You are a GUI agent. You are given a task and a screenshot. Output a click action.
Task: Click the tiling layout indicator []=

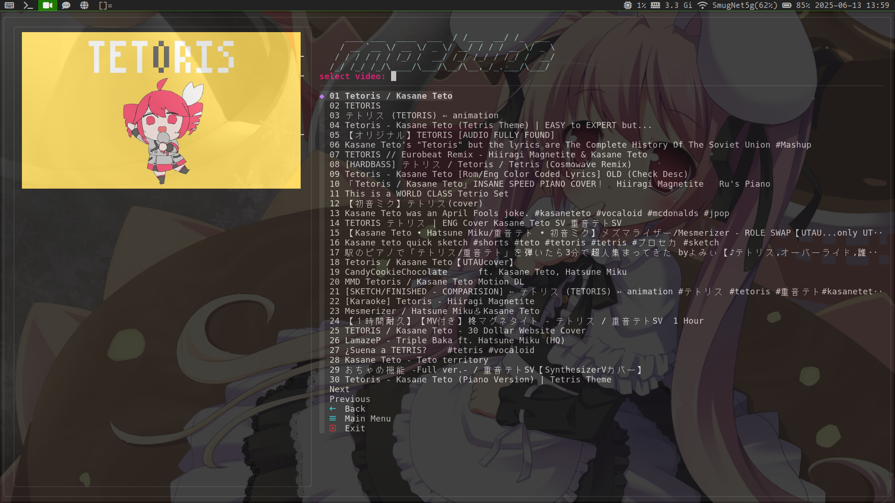pos(105,5)
